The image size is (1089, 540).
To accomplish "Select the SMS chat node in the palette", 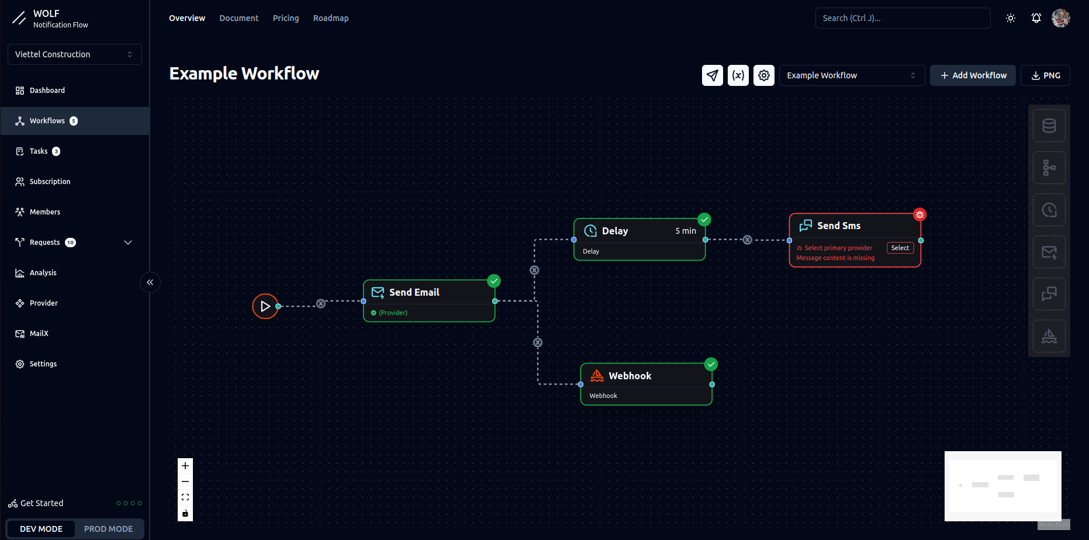I will [x=1049, y=294].
